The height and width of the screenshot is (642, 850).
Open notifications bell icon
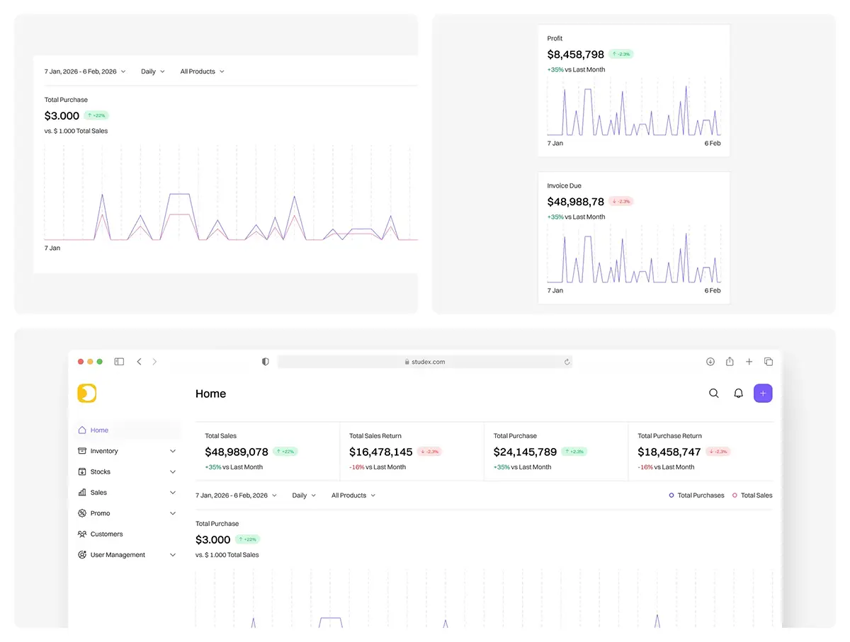(x=738, y=394)
